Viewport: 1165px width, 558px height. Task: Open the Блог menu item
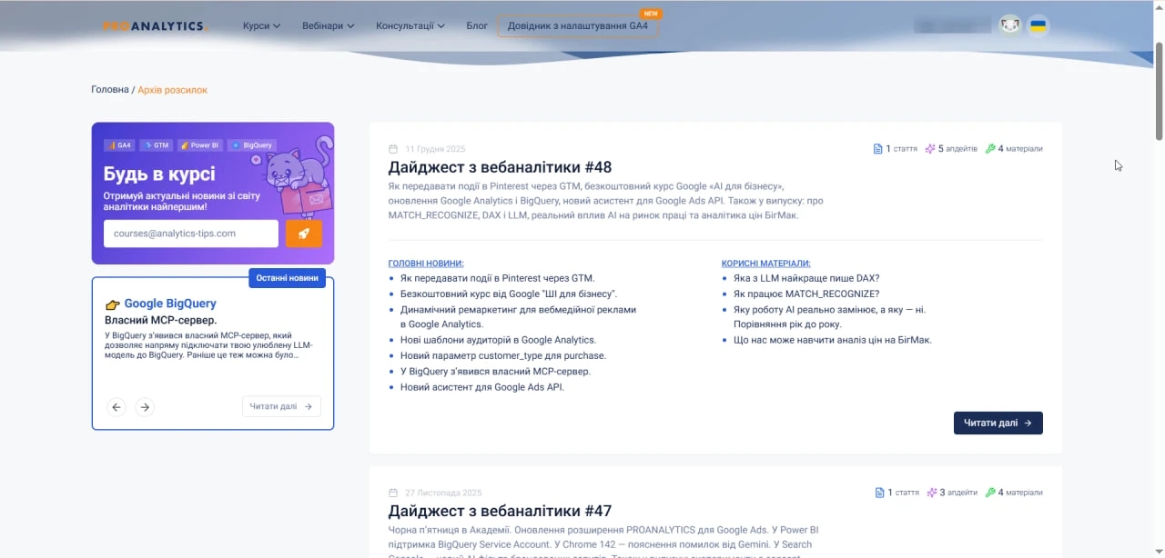[477, 26]
